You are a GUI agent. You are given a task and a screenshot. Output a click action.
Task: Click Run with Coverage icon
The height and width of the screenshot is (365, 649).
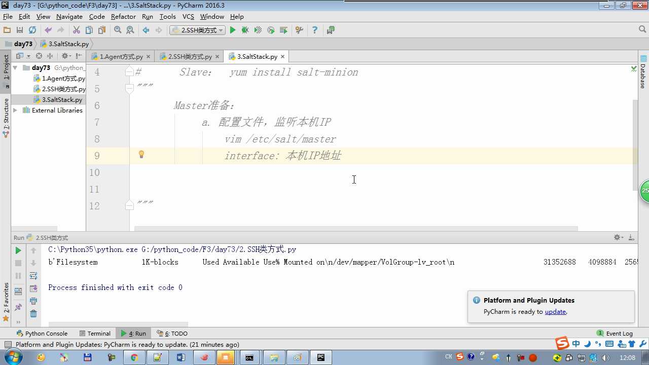click(x=258, y=30)
